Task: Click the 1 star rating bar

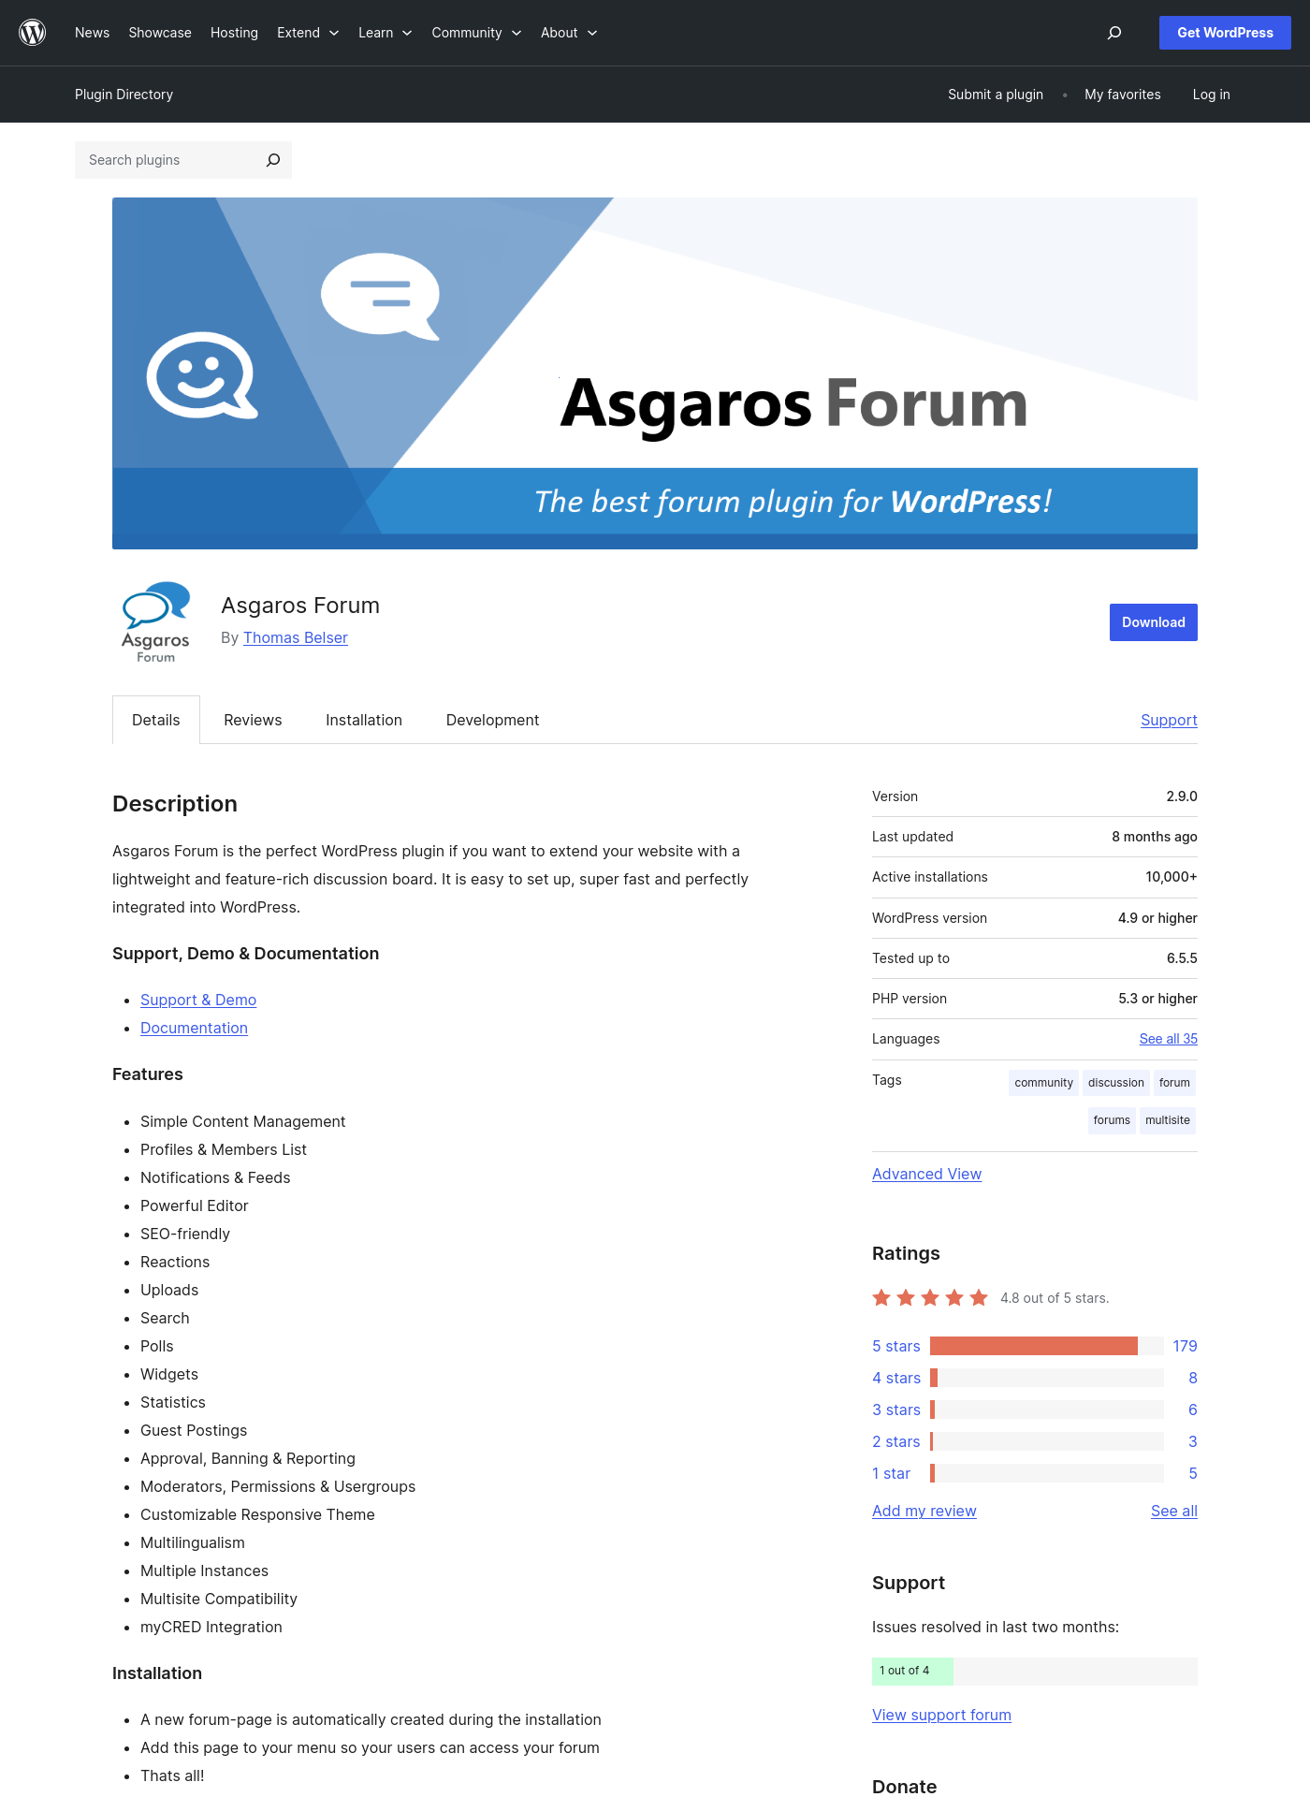Action: click(1047, 1473)
